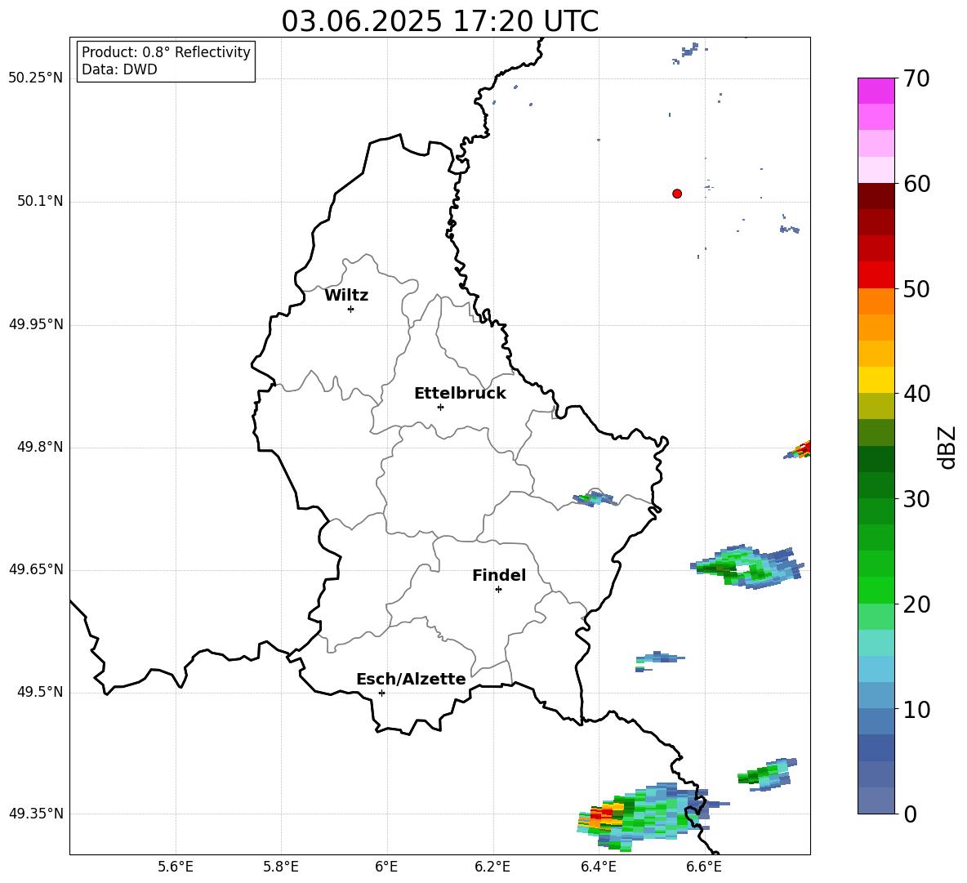
Task: Click the orange colorbar segment just below 50
Action: [x=876, y=301]
